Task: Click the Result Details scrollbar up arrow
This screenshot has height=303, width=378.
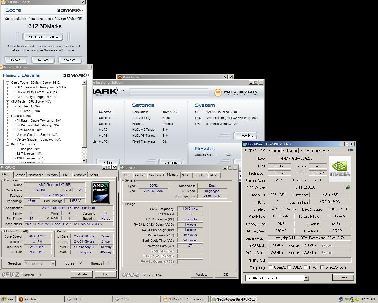Action: (x=84, y=83)
